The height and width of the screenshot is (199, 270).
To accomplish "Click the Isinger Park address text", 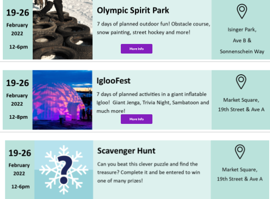I will [x=242, y=40].
